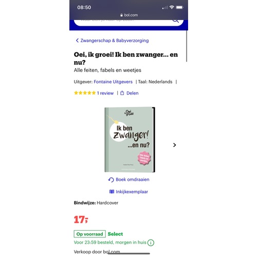Open the Inkijkexemplaar preview link

pos(132,192)
